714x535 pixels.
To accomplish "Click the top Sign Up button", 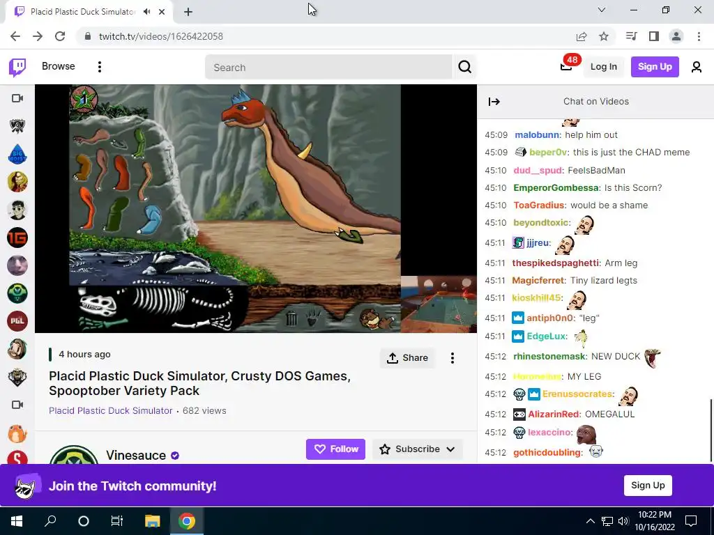I will [655, 67].
